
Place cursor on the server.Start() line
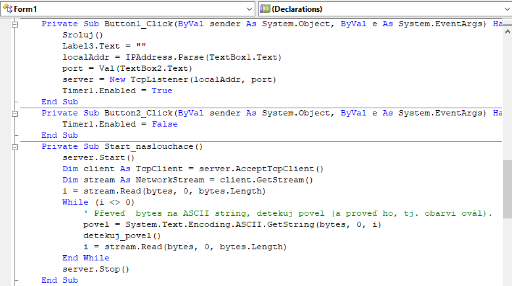98,157
